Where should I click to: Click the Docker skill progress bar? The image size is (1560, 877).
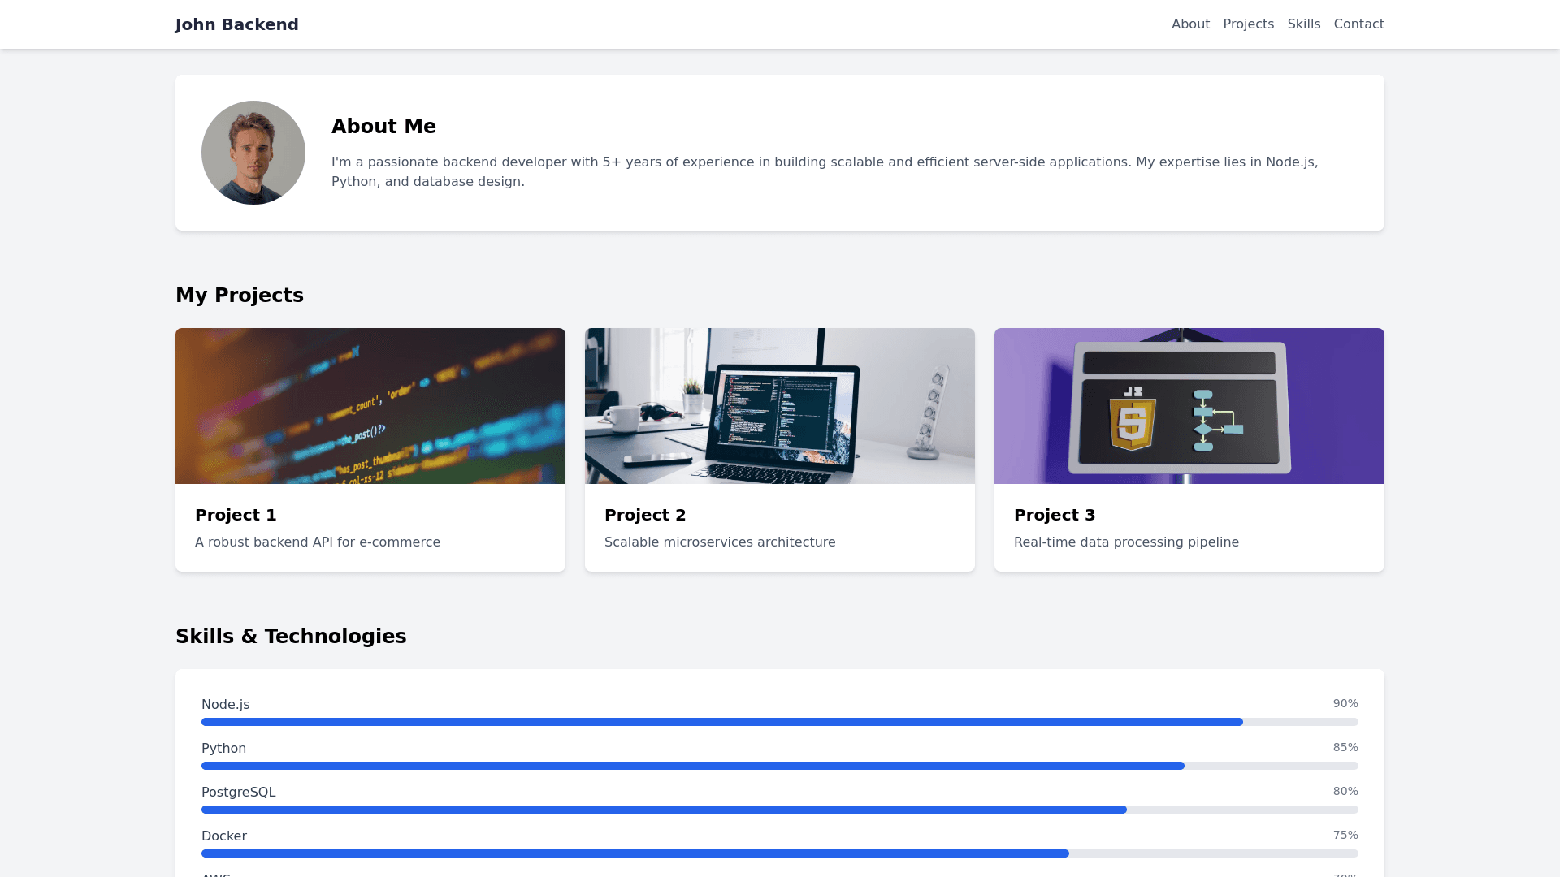[x=780, y=853]
